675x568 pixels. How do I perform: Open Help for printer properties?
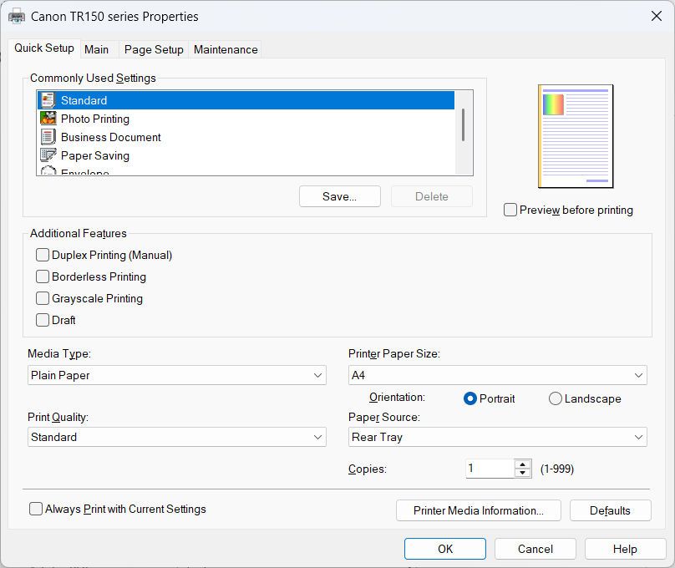625,549
